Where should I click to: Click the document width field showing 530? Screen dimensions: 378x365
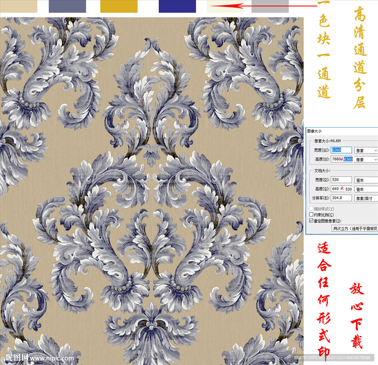point(341,180)
